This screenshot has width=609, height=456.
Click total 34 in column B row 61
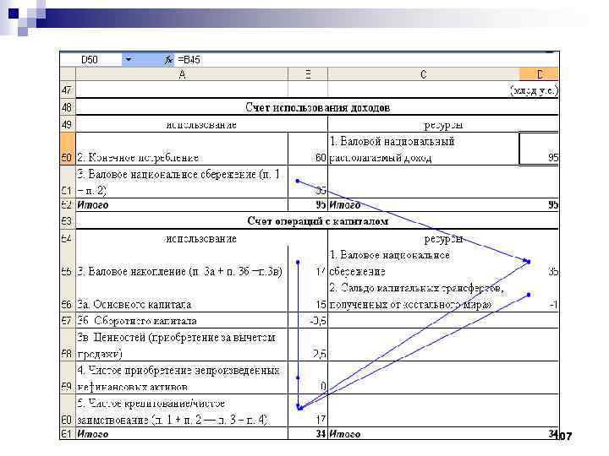(x=321, y=433)
